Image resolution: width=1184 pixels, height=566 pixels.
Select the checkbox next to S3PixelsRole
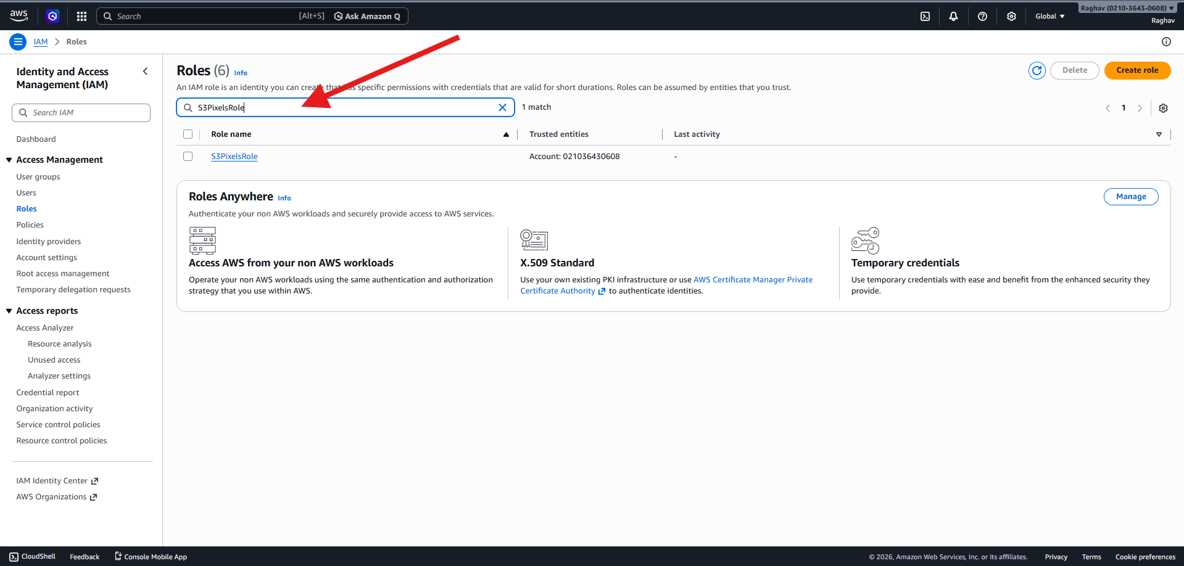tap(188, 156)
